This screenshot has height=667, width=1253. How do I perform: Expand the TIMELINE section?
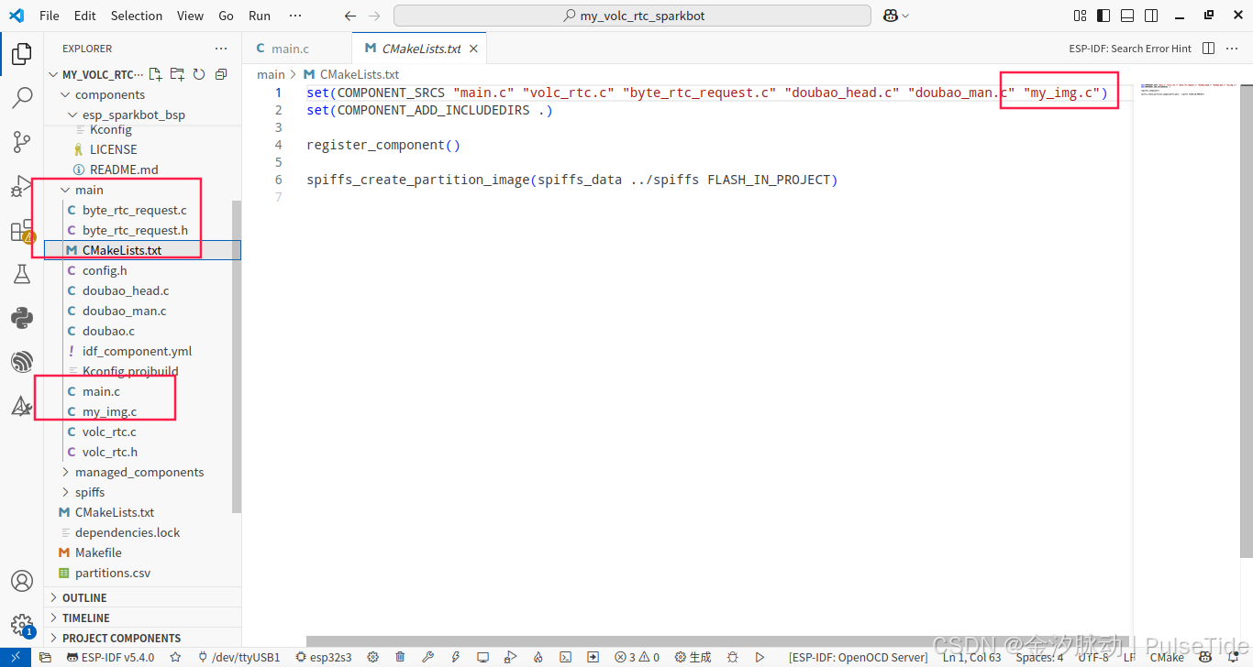point(143,618)
